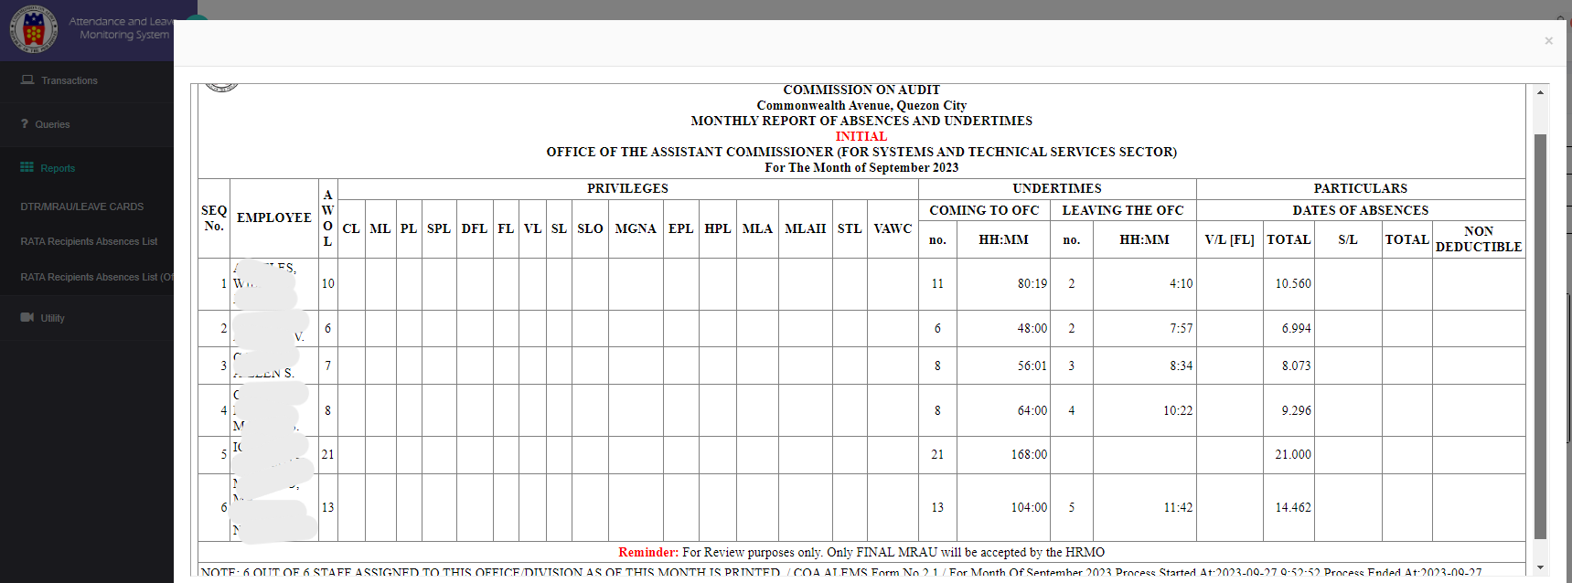
Task: Click the 48:00 undertime value
Action: 1032,328
